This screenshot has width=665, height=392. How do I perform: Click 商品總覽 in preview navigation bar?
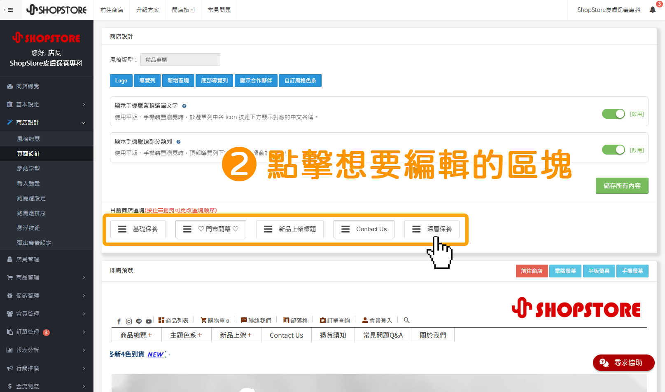tap(136, 335)
